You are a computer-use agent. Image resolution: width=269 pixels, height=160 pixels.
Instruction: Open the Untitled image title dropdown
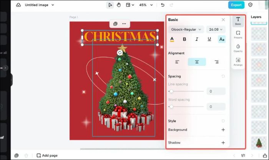click(x=39, y=5)
